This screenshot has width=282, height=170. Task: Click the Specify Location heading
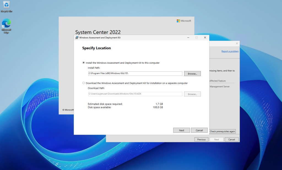pos(96,48)
